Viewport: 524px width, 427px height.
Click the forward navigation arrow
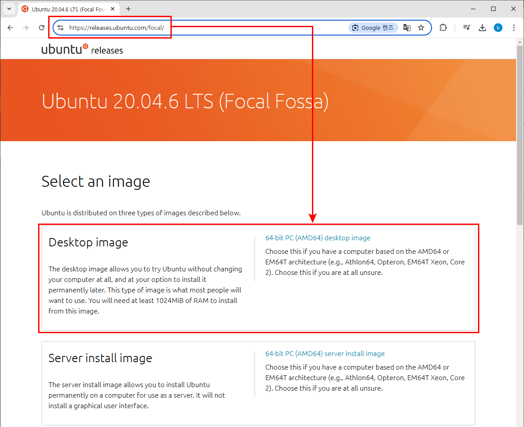[x=26, y=28]
